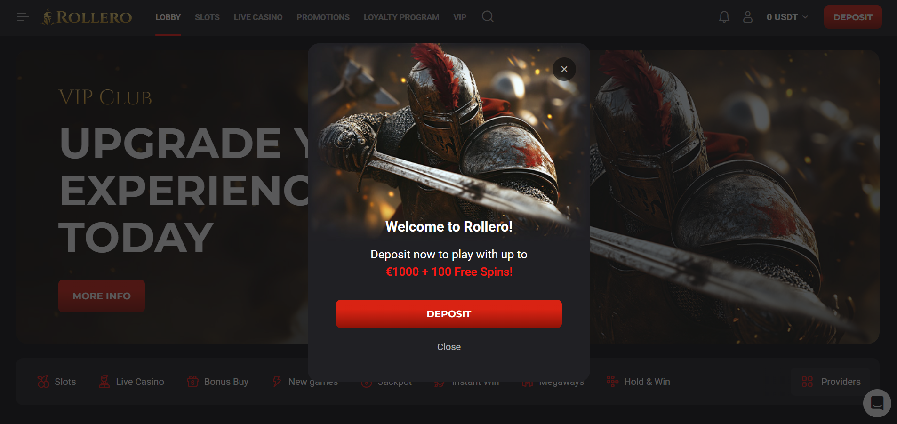Click the Rollero logo
Screen dimensions: 897x424
point(86,17)
